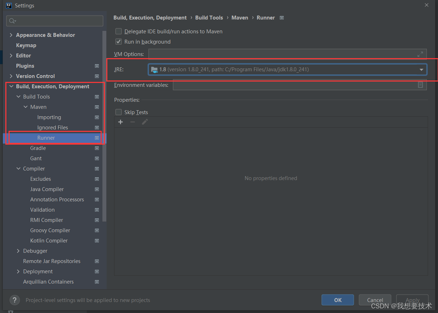Click the breadcrumb project-level icon after Runner
This screenshot has height=313, width=438.
[282, 18]
